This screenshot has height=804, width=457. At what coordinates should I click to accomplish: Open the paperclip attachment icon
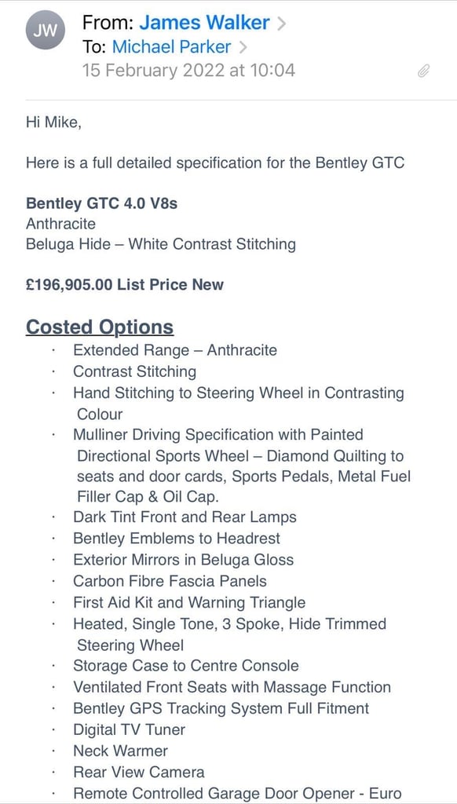422,71
